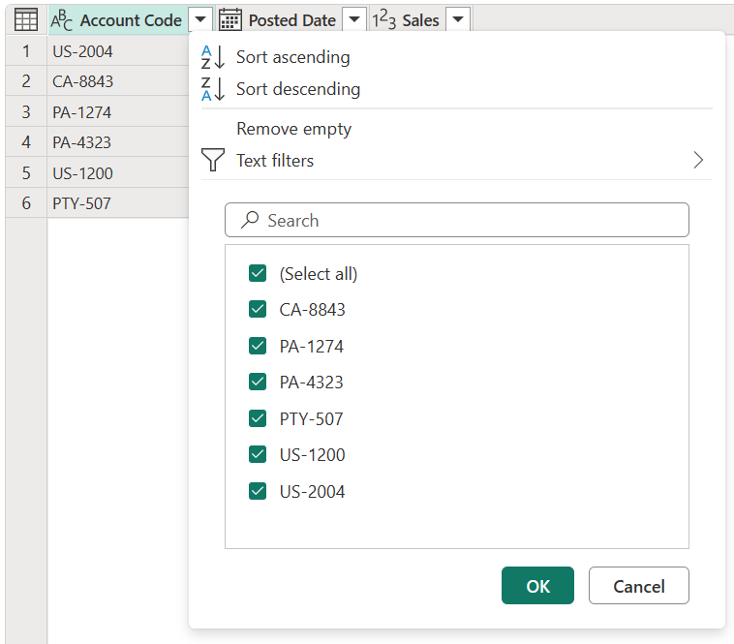The width and height of the screenshot is (734, 644).
Task: Select row number 4
Action: (x=26, y=142)
